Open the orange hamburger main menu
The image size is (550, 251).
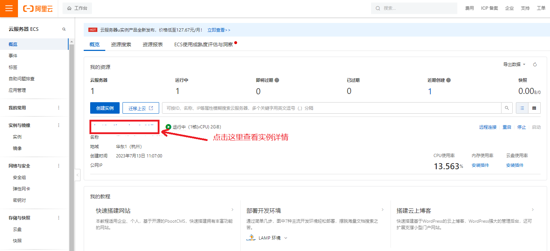9,8
